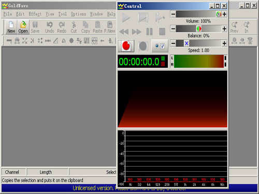Start recording with red Record button
259x194 pixels.
(x=126, y=46)
